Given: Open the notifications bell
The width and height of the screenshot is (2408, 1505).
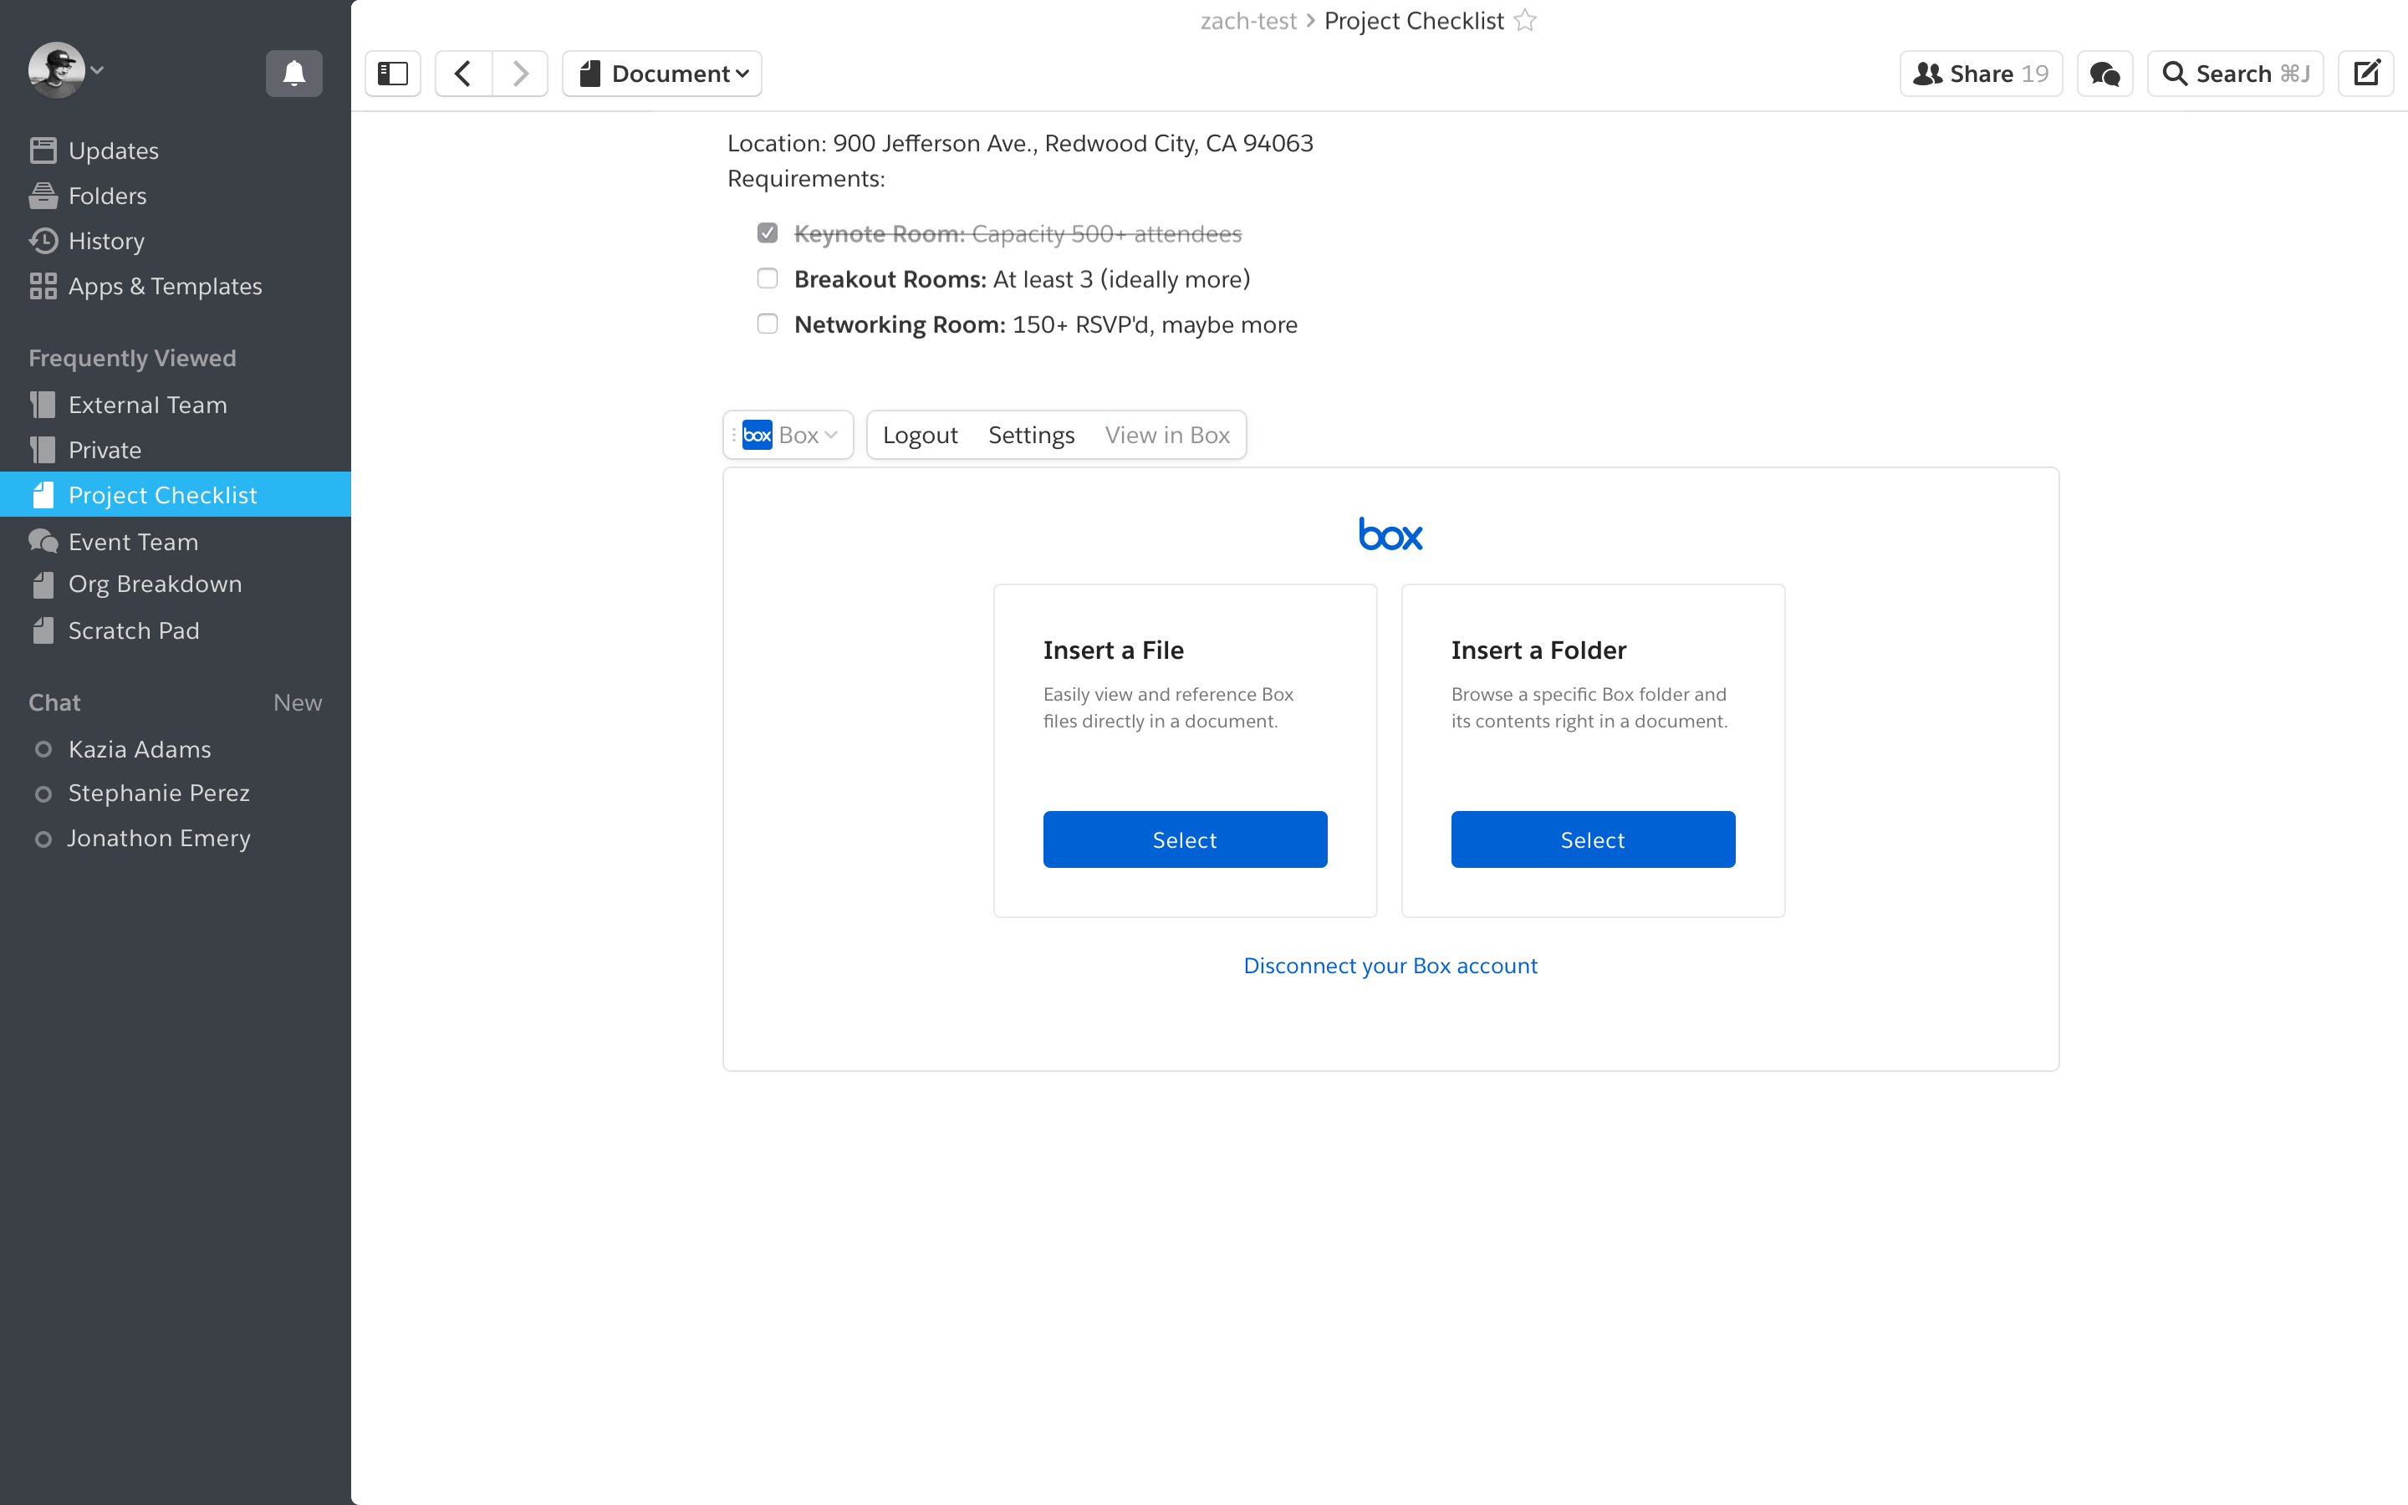Looking at the screenshot, I should tap(293, 74).
